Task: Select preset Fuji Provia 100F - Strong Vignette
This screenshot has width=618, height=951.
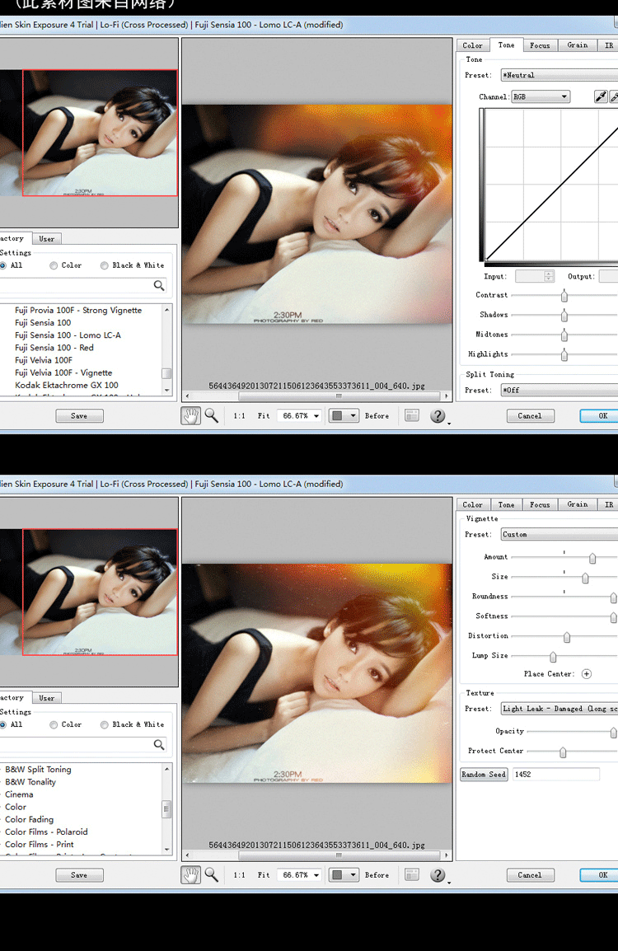Action: coord(78,310)
